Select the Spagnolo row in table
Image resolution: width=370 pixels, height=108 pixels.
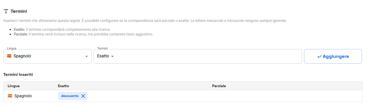pyautogui.click(x=183, y=96)
